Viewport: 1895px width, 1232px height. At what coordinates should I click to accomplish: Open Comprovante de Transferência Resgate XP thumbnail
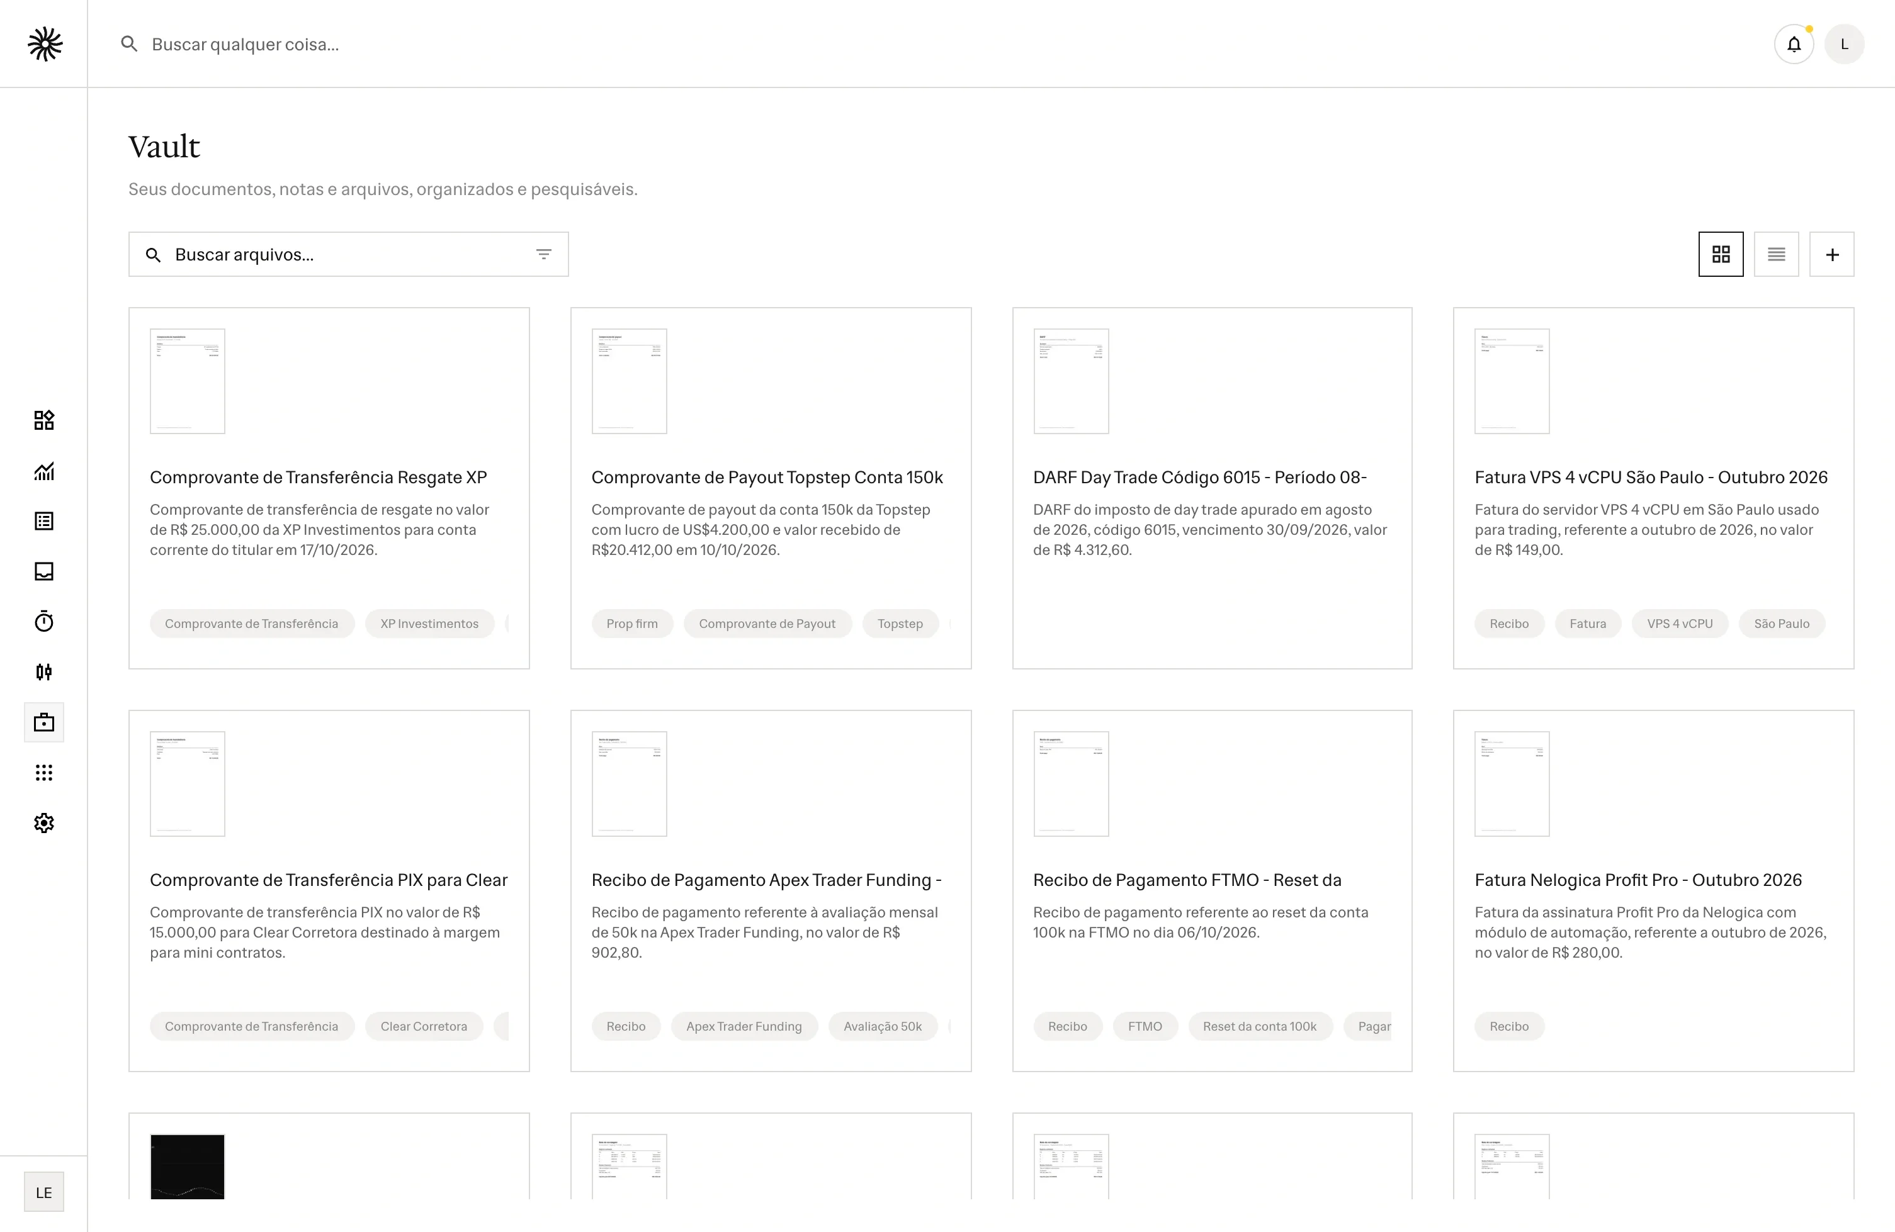[x=188, y=381]
